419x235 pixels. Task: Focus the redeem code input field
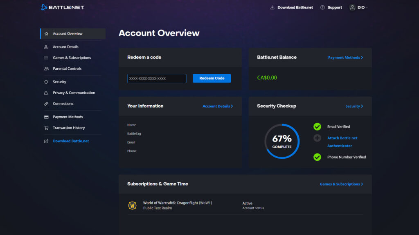pyautogui.click(x=157, y=78)
